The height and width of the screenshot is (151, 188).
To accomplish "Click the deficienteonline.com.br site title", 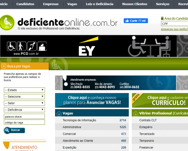I will 68,22.
